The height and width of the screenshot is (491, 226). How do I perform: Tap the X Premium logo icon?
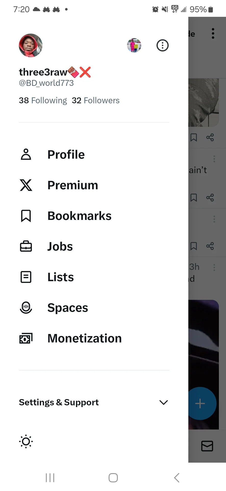click(26, 185)
